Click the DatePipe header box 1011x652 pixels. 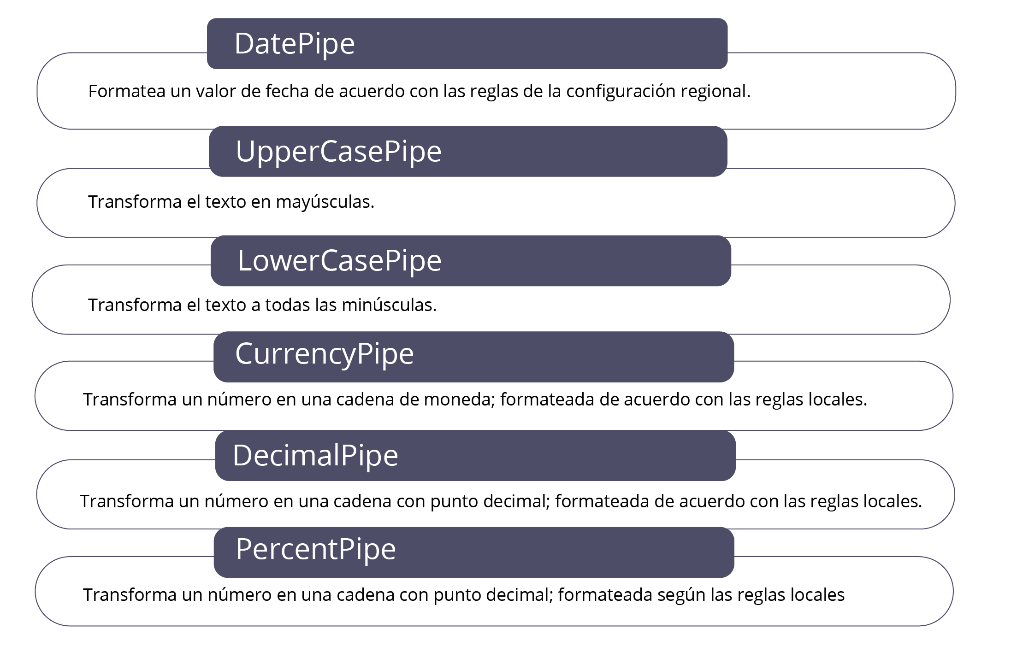coord(467,44)
